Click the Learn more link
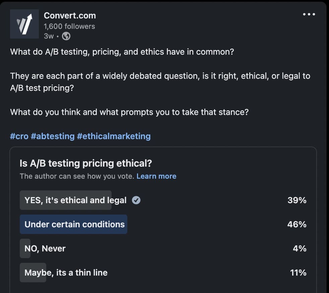 156,176
